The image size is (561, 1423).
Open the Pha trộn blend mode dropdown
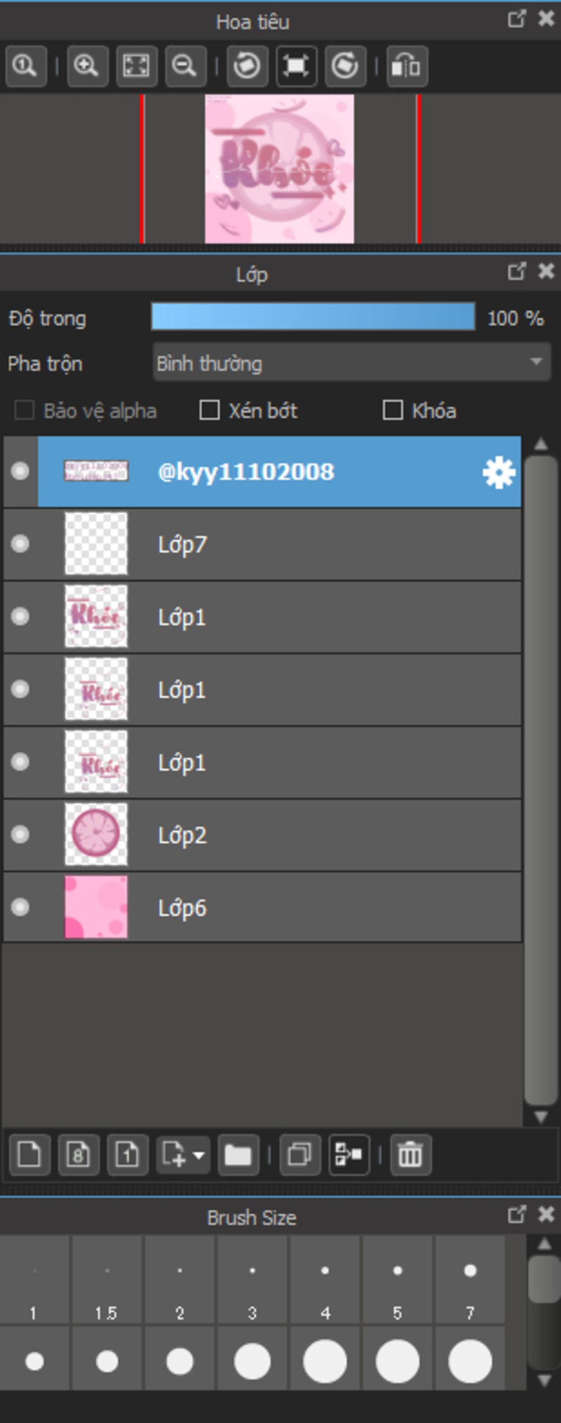tap(351, 363)
